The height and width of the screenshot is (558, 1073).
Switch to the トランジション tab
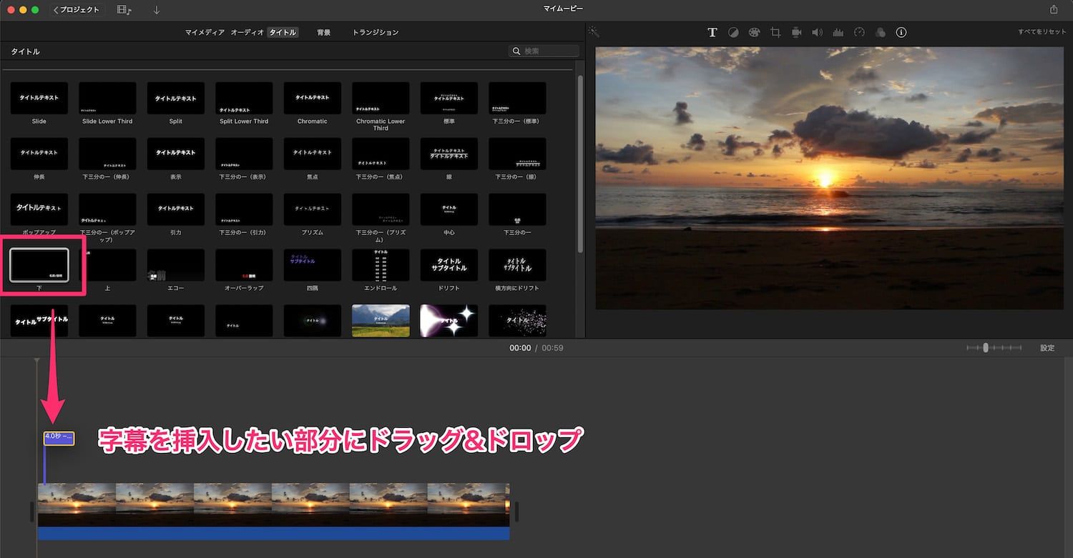(x=375, y=32)
